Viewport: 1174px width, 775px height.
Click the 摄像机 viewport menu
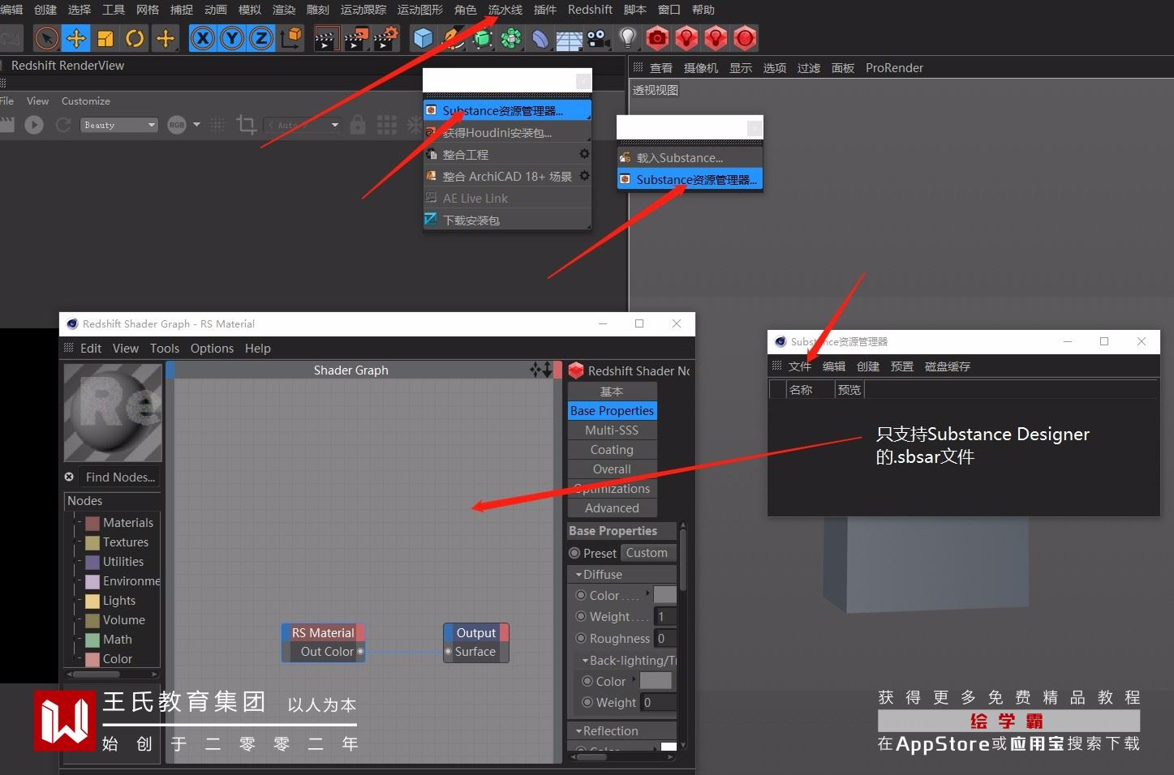(x=701, y=68)
